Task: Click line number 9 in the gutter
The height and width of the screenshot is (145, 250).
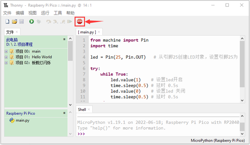Action: (x=84, y=86)
